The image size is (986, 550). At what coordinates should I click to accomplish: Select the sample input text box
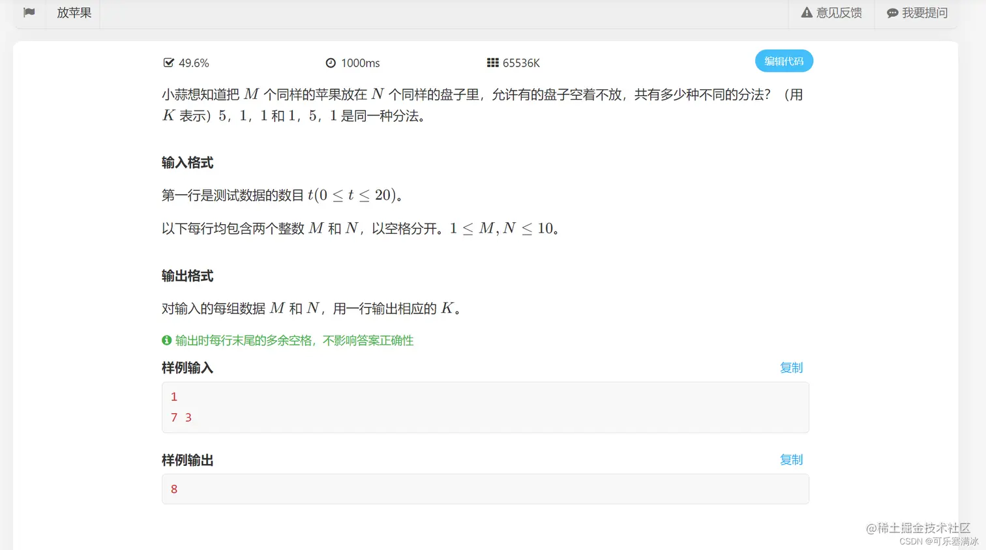485,407
